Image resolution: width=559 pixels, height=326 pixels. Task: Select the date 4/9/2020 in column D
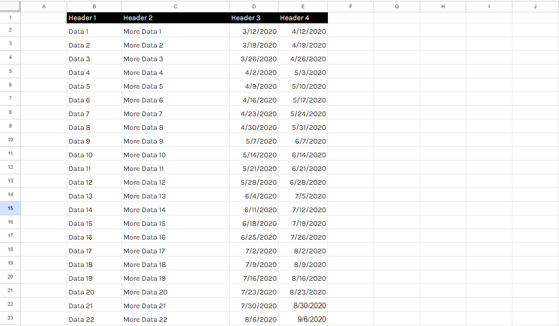254,85
